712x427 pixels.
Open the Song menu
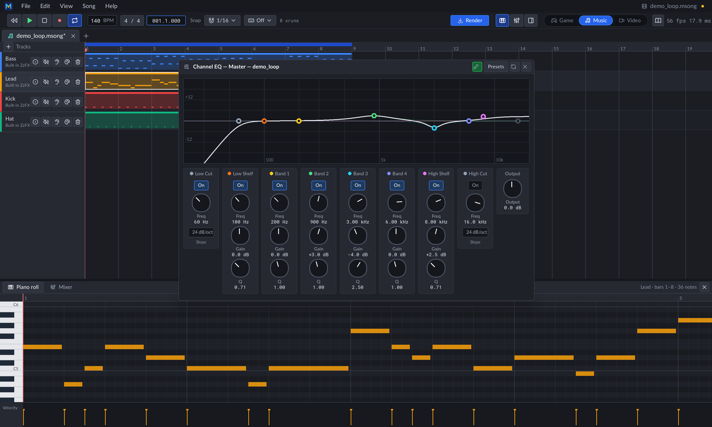89,6
